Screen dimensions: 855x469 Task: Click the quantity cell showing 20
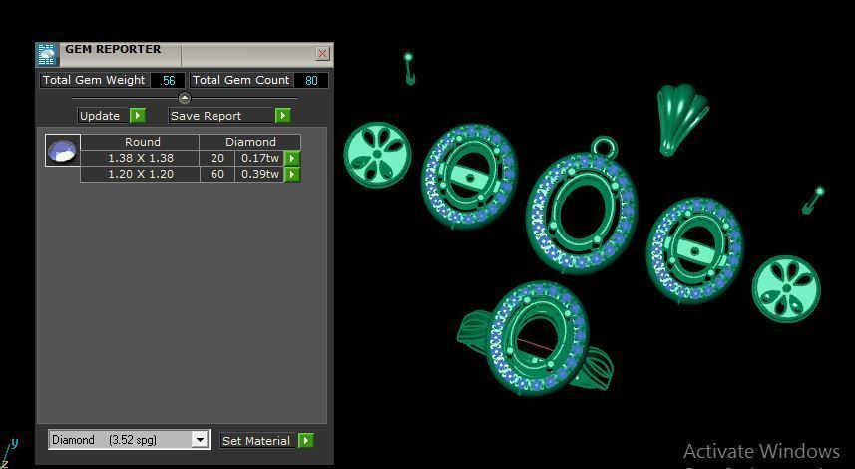click(217, 158)
